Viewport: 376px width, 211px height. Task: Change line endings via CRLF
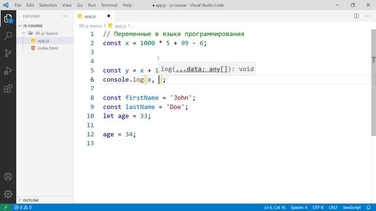[333, 207]
